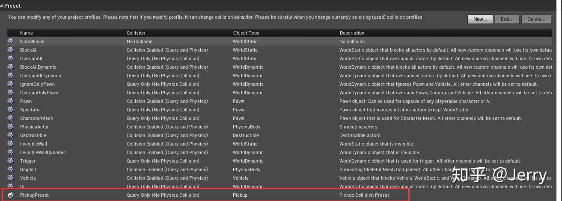The height and width of the screenshot is (201, 562).
Task: Click the Vehicle object type cell
Action: tap(241, 178)
